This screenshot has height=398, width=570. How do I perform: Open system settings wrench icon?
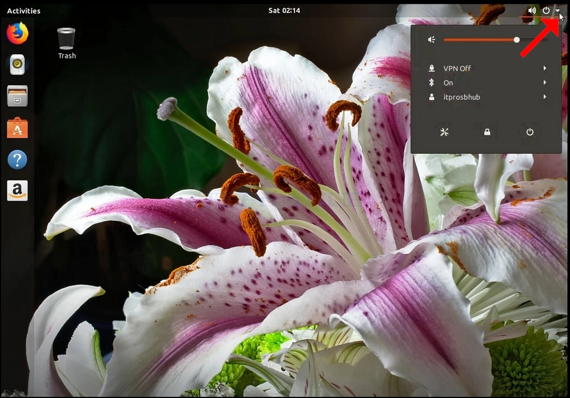coord(444,132)
